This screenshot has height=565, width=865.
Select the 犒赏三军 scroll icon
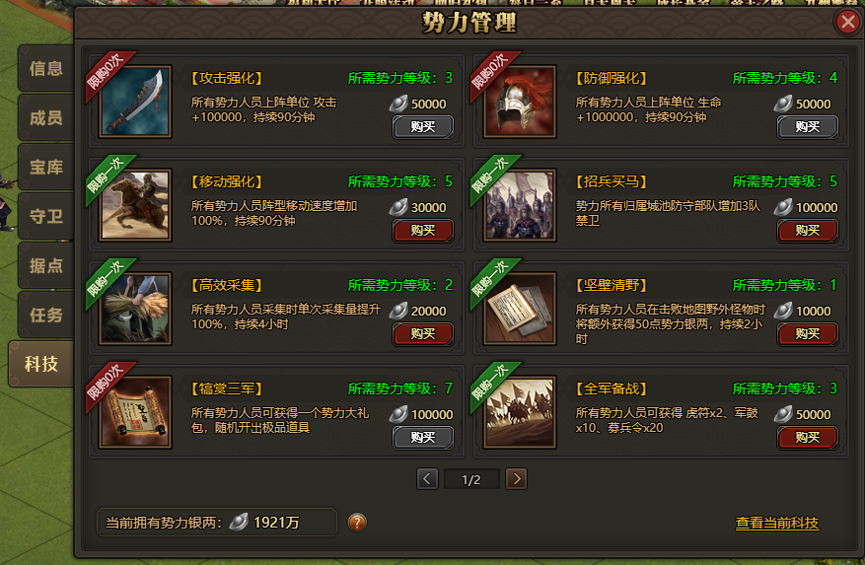[135, 412]
